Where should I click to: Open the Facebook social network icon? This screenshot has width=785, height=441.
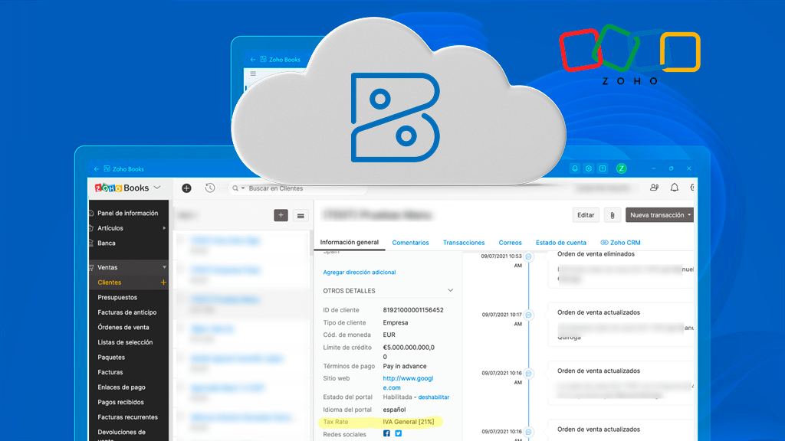[386, 433]
